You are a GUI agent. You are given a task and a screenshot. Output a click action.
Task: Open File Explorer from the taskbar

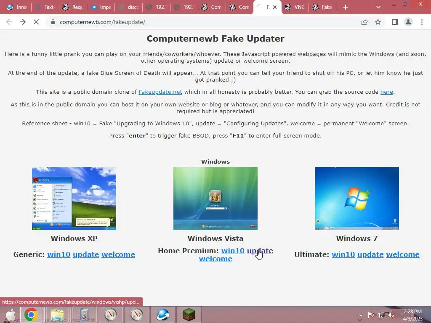coord(57,315)
